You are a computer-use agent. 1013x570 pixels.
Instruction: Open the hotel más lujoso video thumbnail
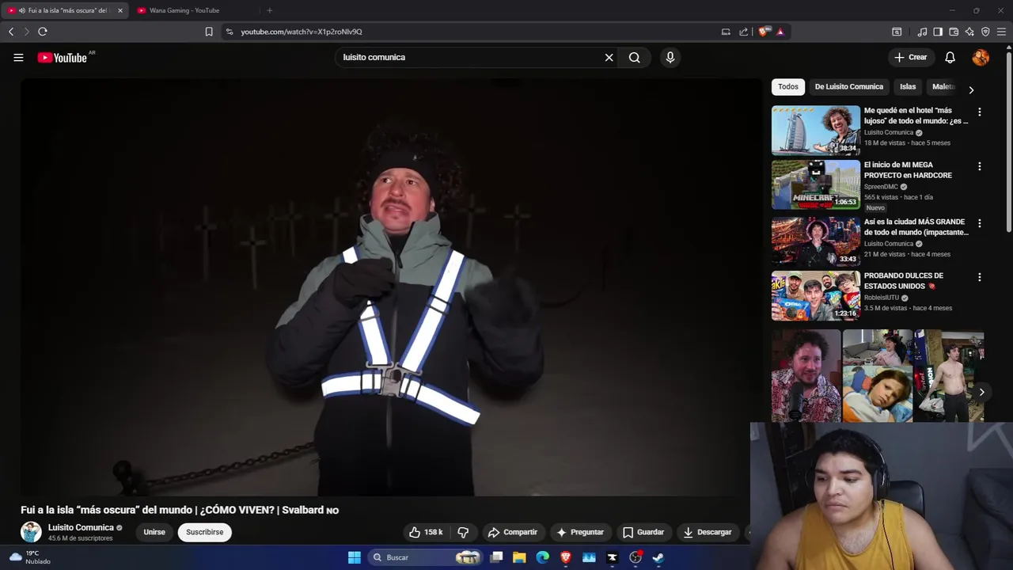pos(816,130)
